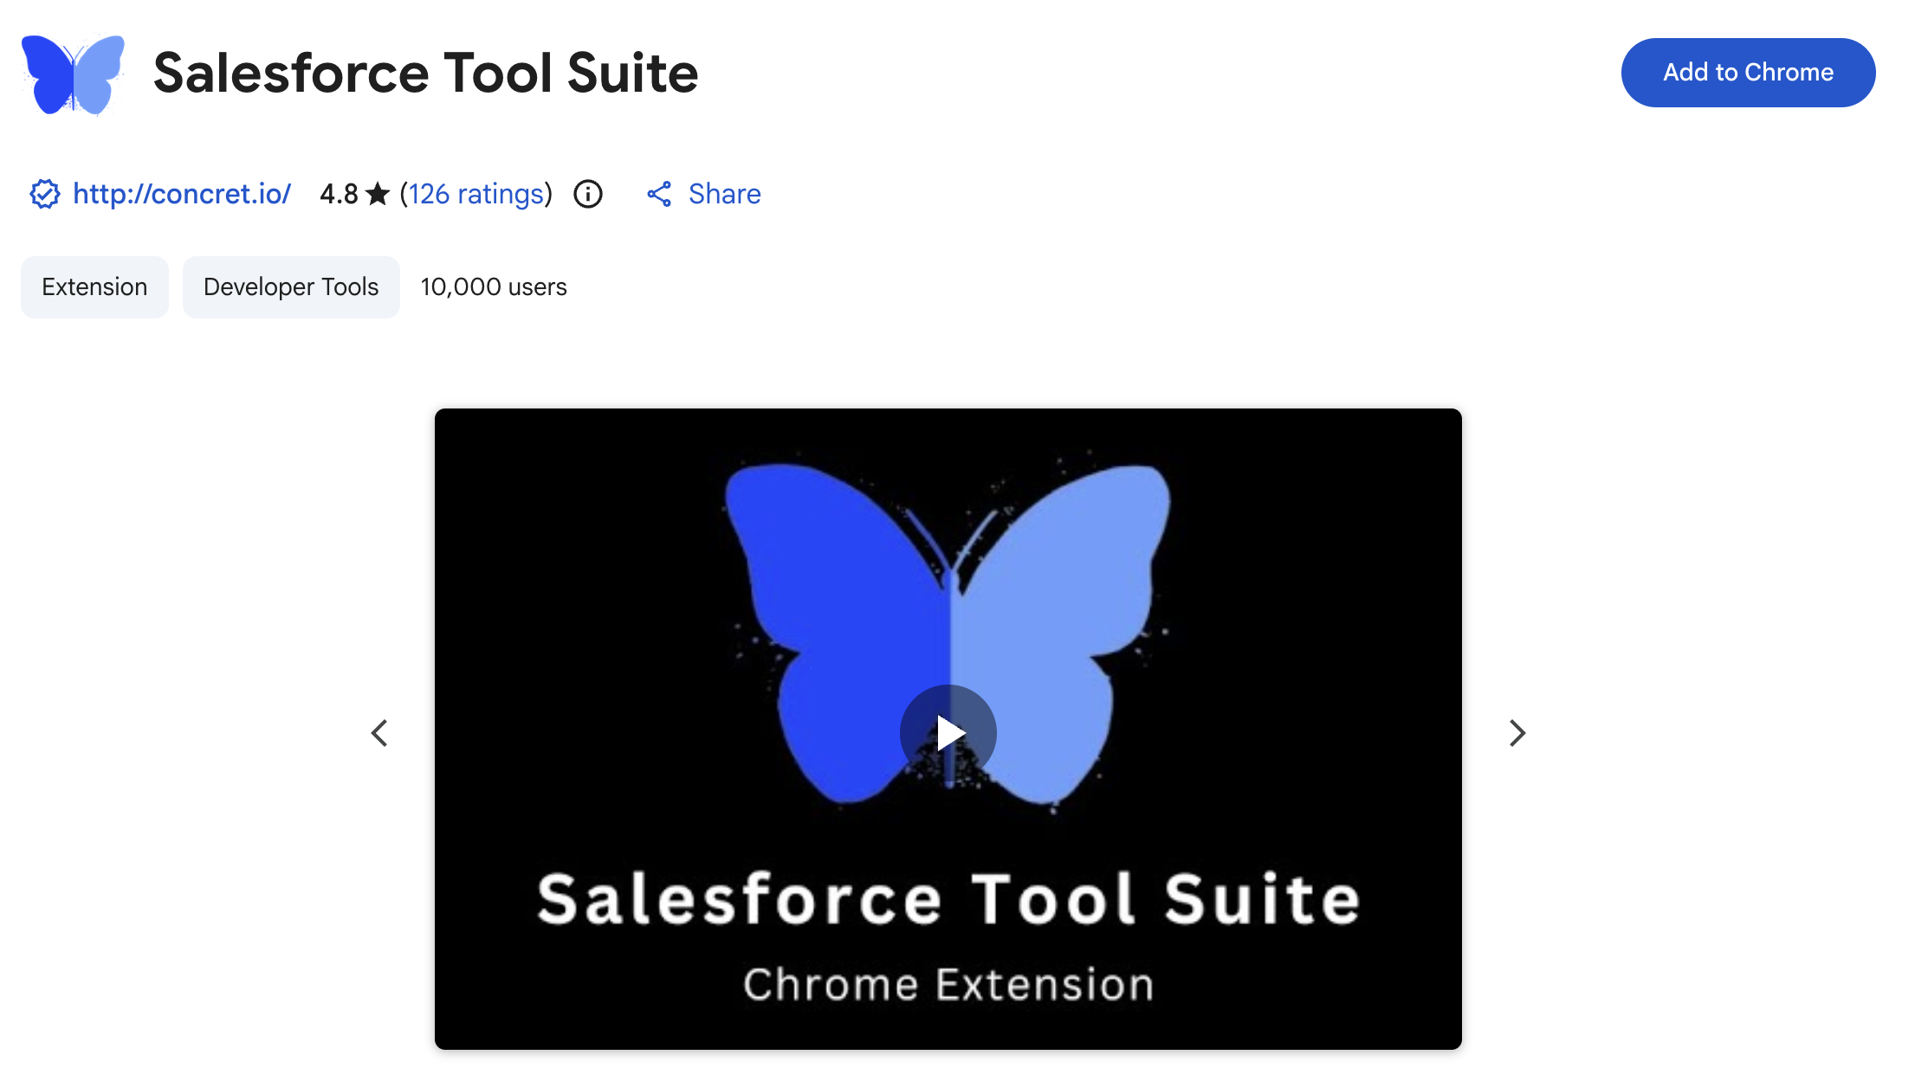Go to the previous screenshot arrow
Image resolution: width=1928 pixels, height=1087 pixels.
379,733
